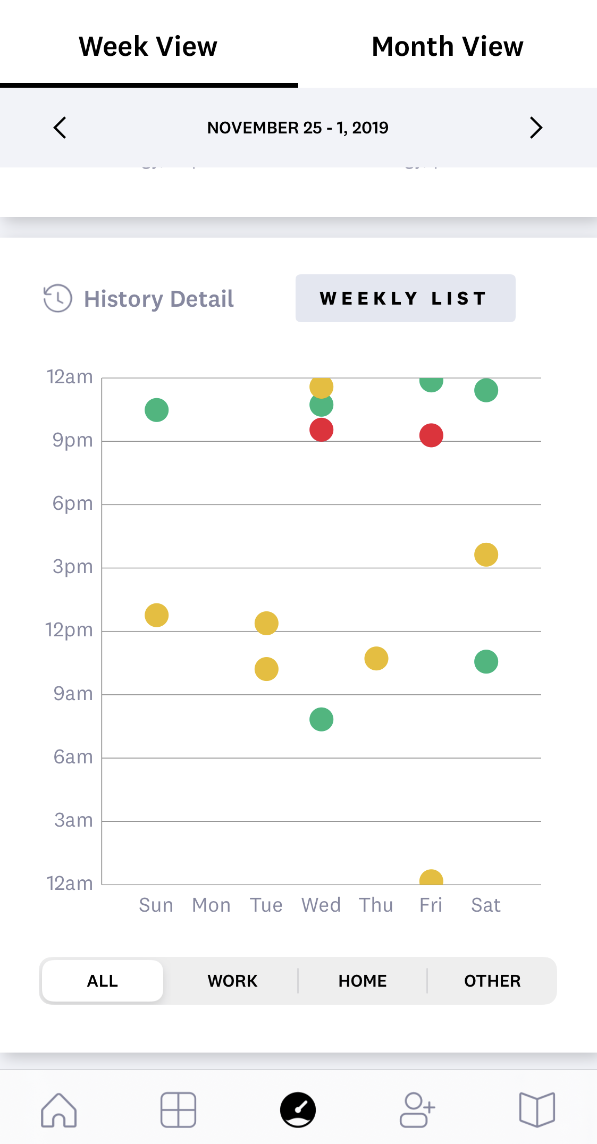597x1144 pixels.
Task: Select the red dot on Friday
Action: tap(431, 435)
